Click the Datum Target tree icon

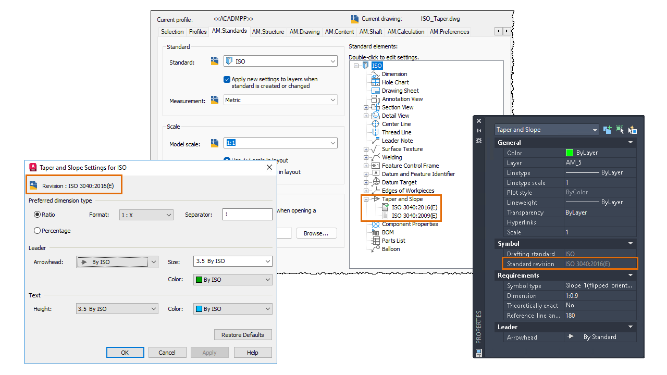(x=375, y=182)
